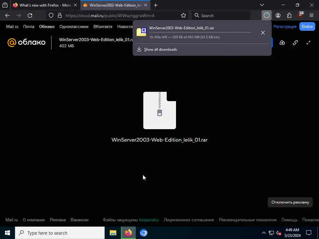Open Лицензионное соглашение footer link
Screen dimensions: 319x239
pos(189,220)
